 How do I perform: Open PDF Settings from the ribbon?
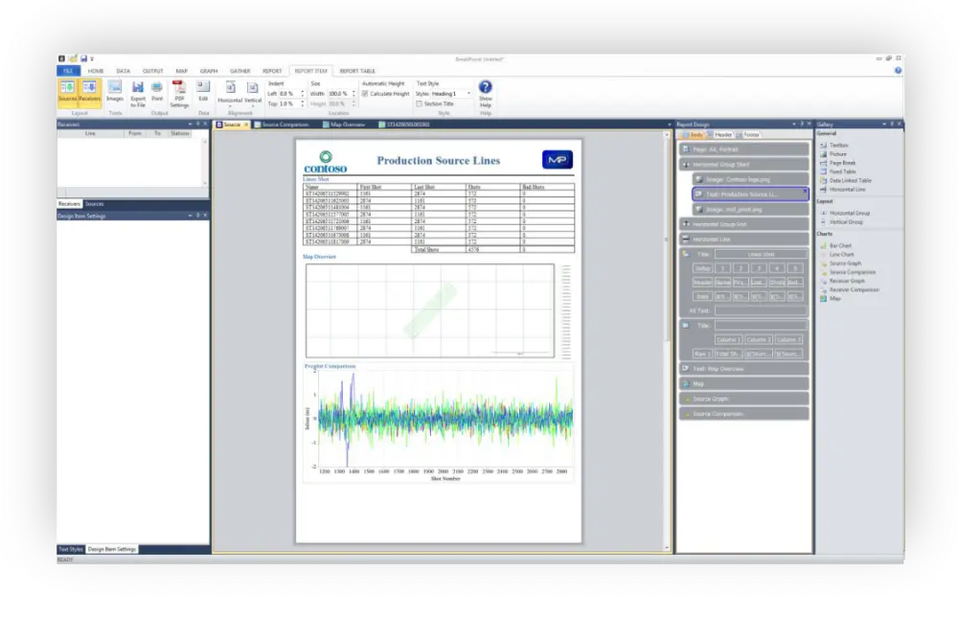click(179, 94)
